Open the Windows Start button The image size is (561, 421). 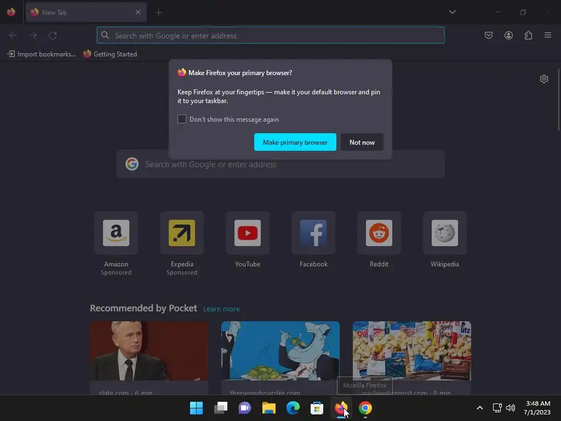pos(196,408)
